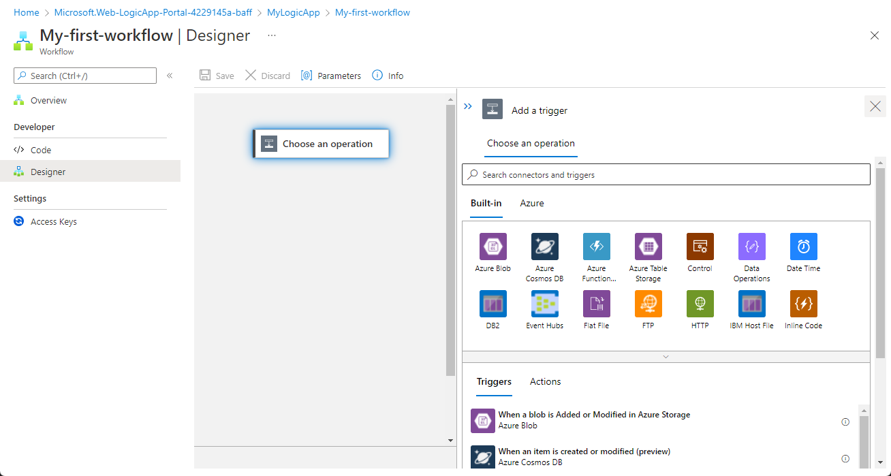The image size is (891, 476).
Task: Click the Save toolbar button
Action: [217, 76]
